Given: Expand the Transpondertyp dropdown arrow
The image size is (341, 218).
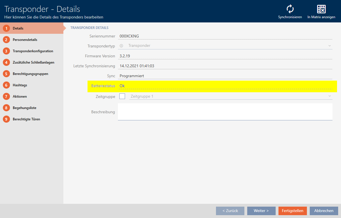Looking at the screenshot, I should click(x=329, y=46).
